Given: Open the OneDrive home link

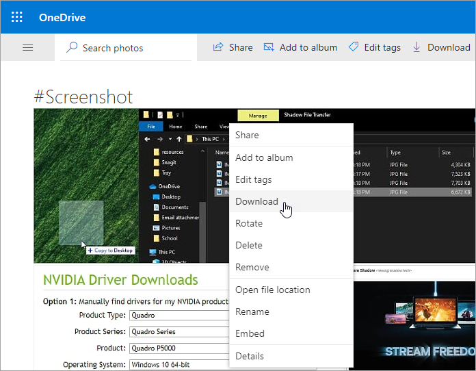Looking at the screenshot, I should [62, 17].
